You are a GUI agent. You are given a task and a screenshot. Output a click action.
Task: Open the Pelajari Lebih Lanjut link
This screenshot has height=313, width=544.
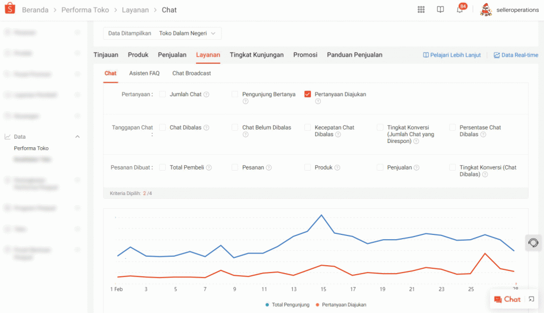click(452, 55)
